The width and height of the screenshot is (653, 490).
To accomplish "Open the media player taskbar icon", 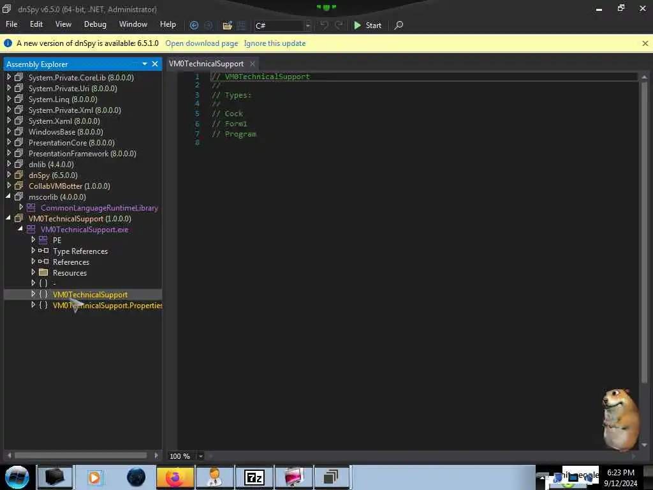I will click(x=94, y=477).
